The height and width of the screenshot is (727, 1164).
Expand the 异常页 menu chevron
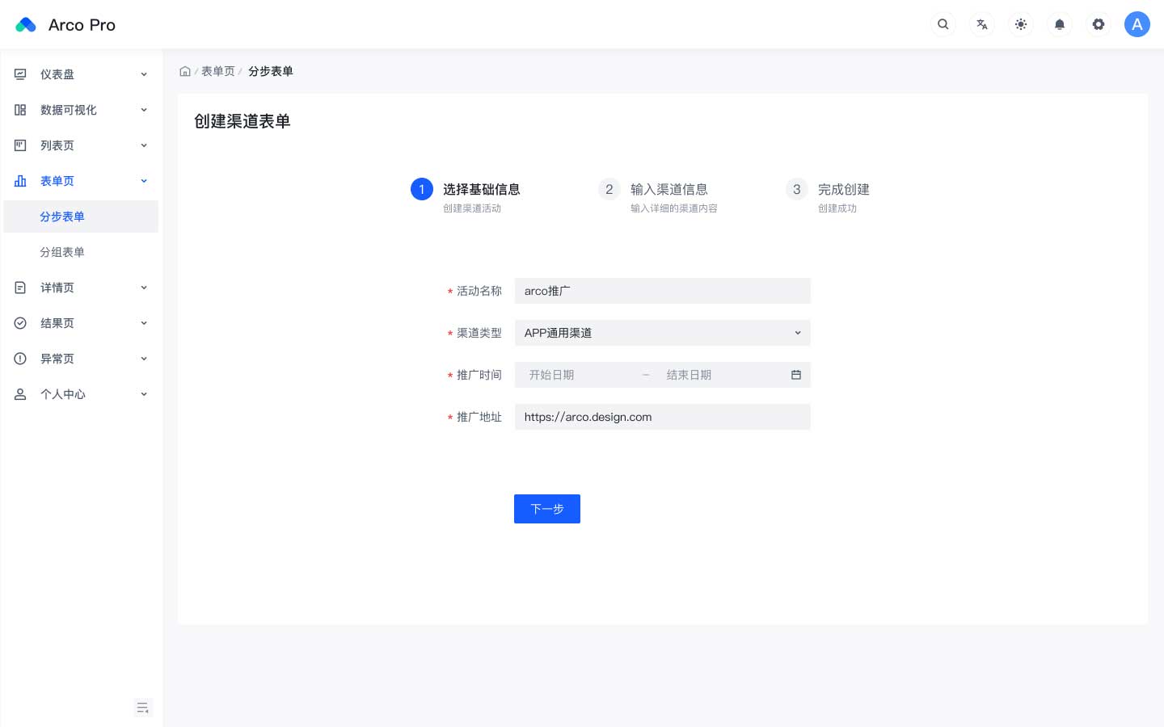pyautogui.click(x=144, y=359)
